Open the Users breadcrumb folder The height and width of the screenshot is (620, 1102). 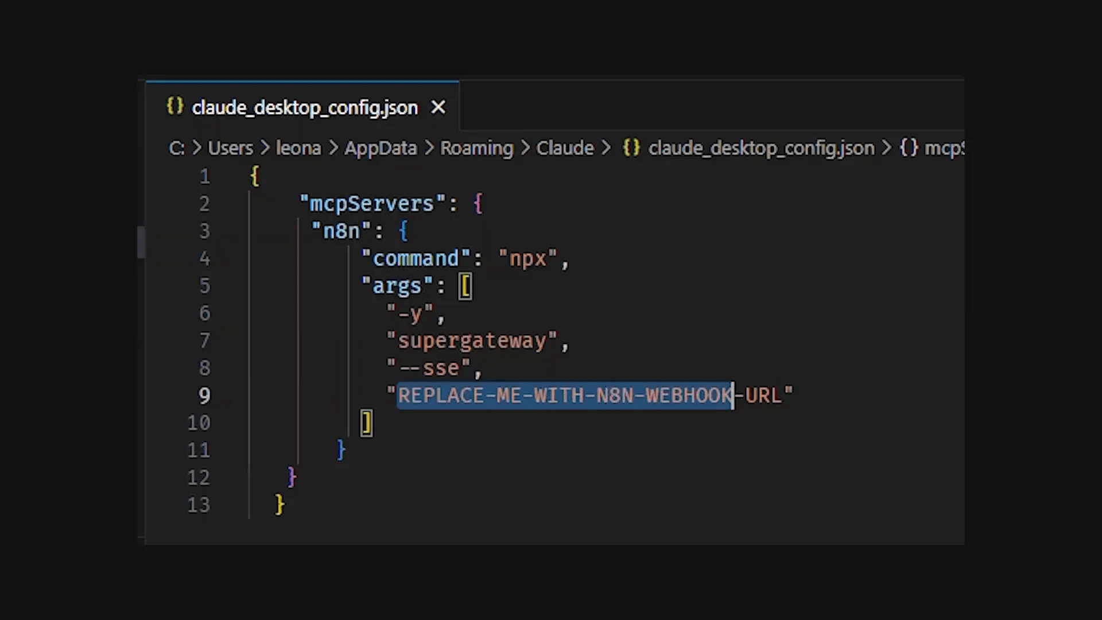point(230,148)
